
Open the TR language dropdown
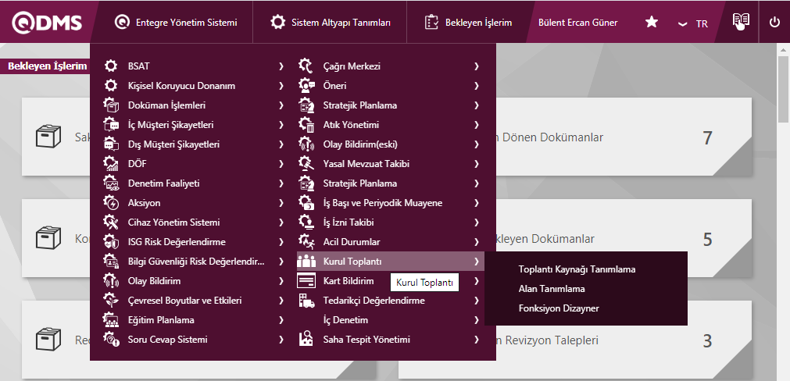693,23
